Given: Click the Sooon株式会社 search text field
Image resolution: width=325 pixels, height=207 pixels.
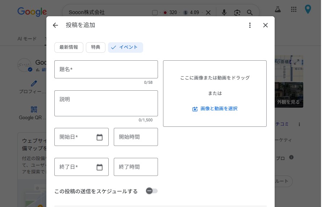Looking at the screenshot, I should 87,12.
